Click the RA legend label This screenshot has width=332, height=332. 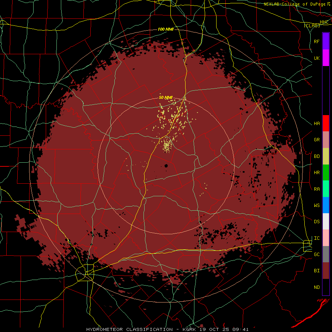point(317,189)
